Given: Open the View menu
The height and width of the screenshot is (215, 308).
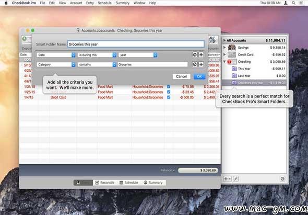Looking at the screenshot, I should tap(62, 3).
